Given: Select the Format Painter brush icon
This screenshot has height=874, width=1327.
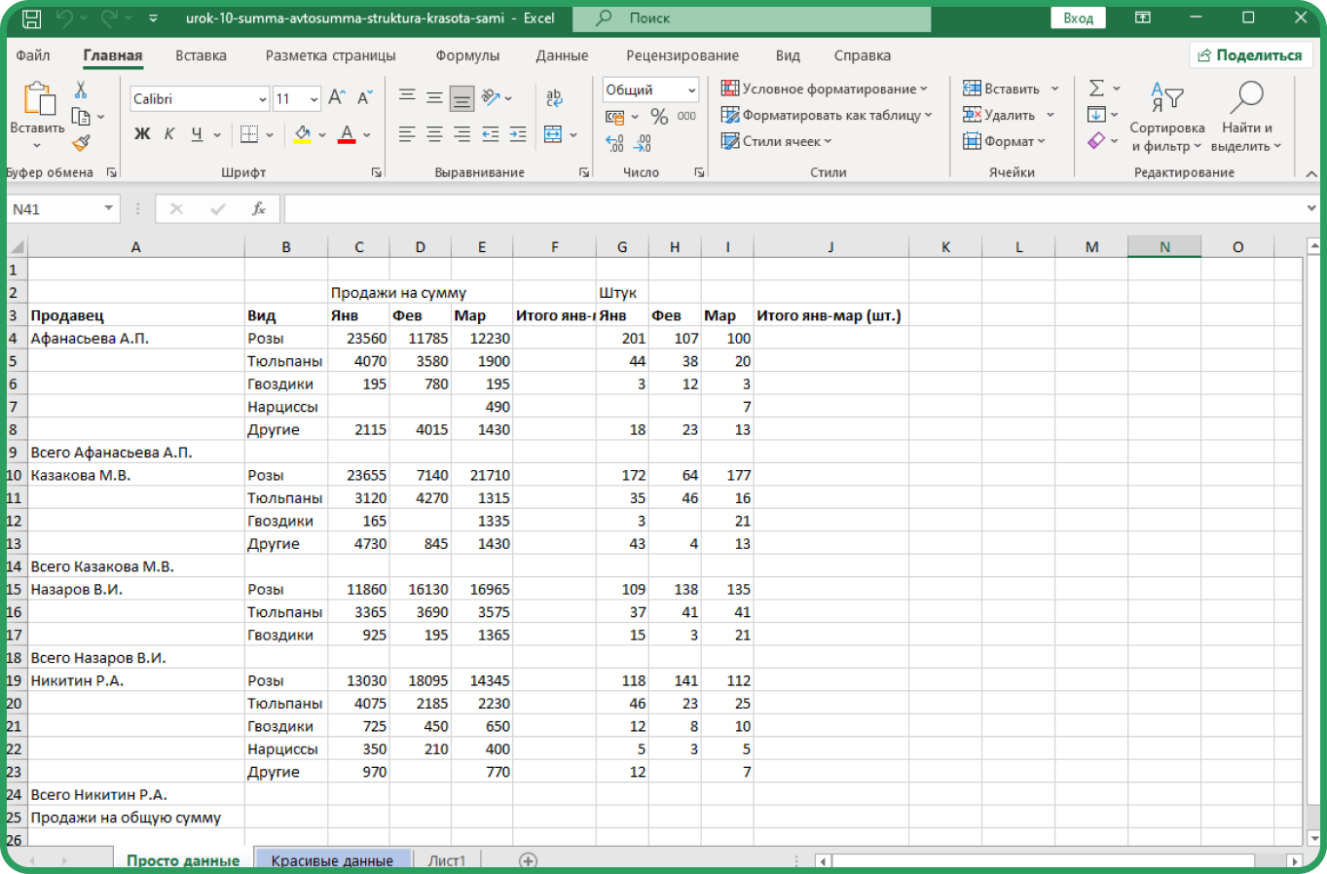Looking at the screenshot, I should pyautogui.click(x=81, y=143).
